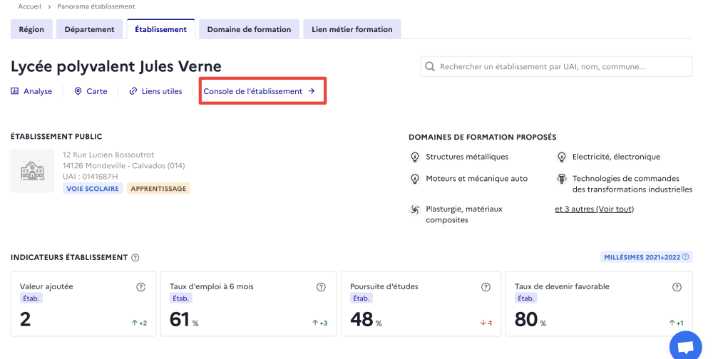The height and width of the screenshot is (359, 713).
Task: Open Taux de devenir favorable help icon
Action: (x=677, y=287)
